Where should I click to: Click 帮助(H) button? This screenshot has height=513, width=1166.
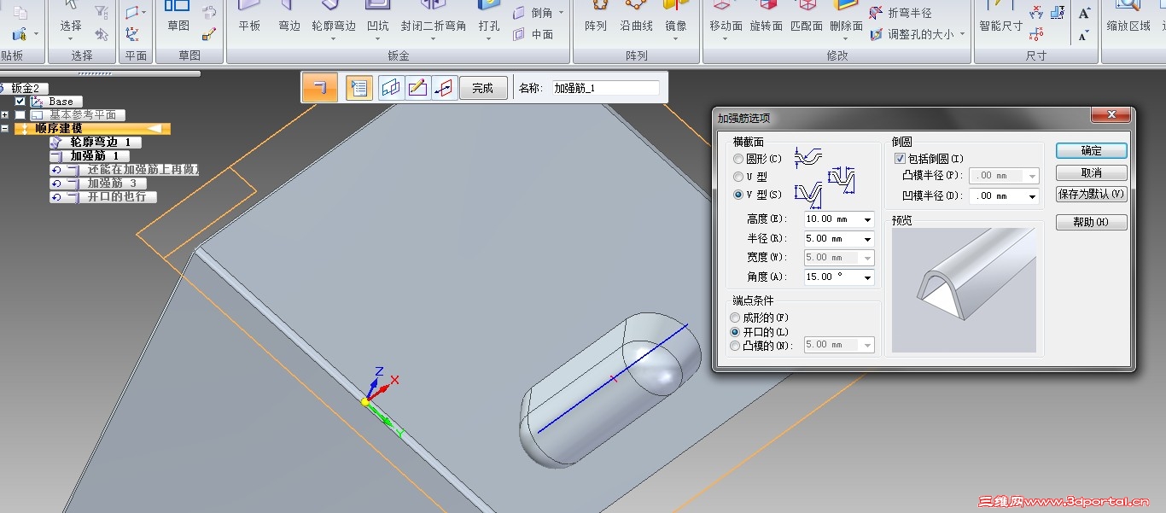tap(1091, 222)
